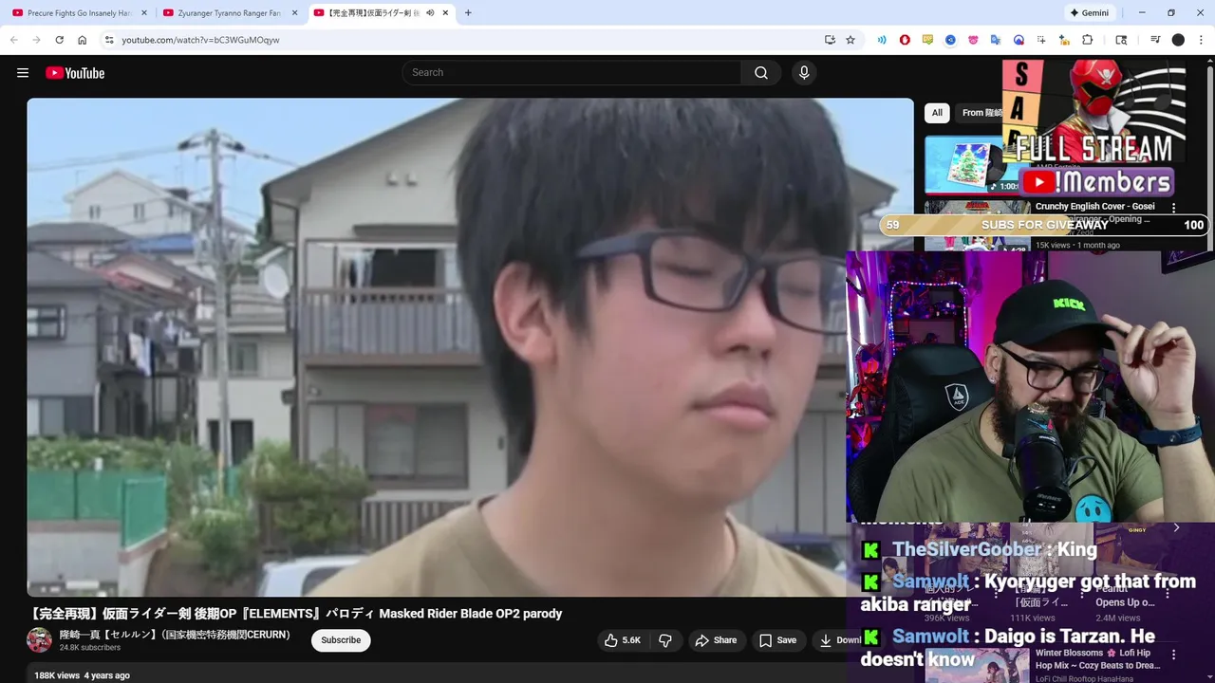Open options for Winter Blossoms Lofi video

point(1173,655)
